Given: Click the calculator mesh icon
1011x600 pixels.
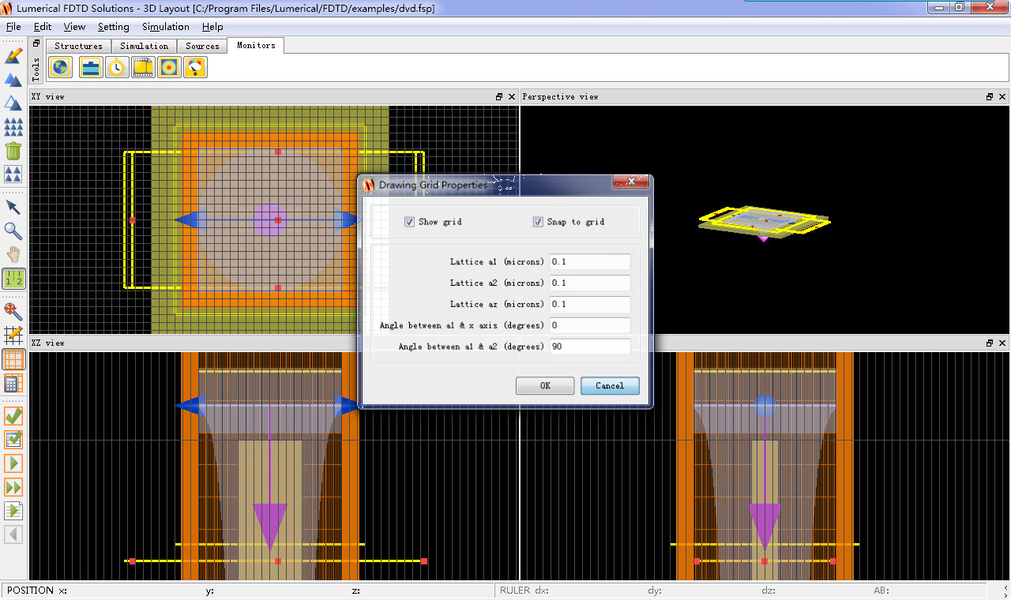Looking at the screenshot, I should 13,384.
